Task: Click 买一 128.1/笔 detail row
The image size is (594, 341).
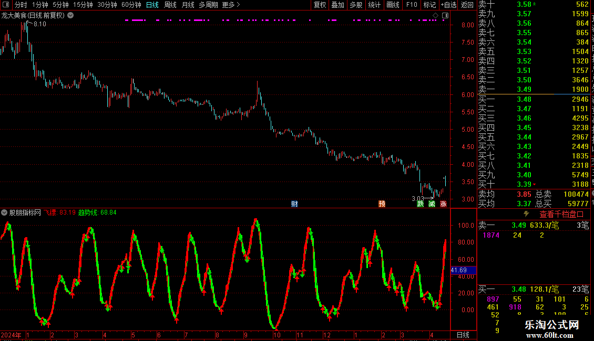Action: click(x=534, y=289)
